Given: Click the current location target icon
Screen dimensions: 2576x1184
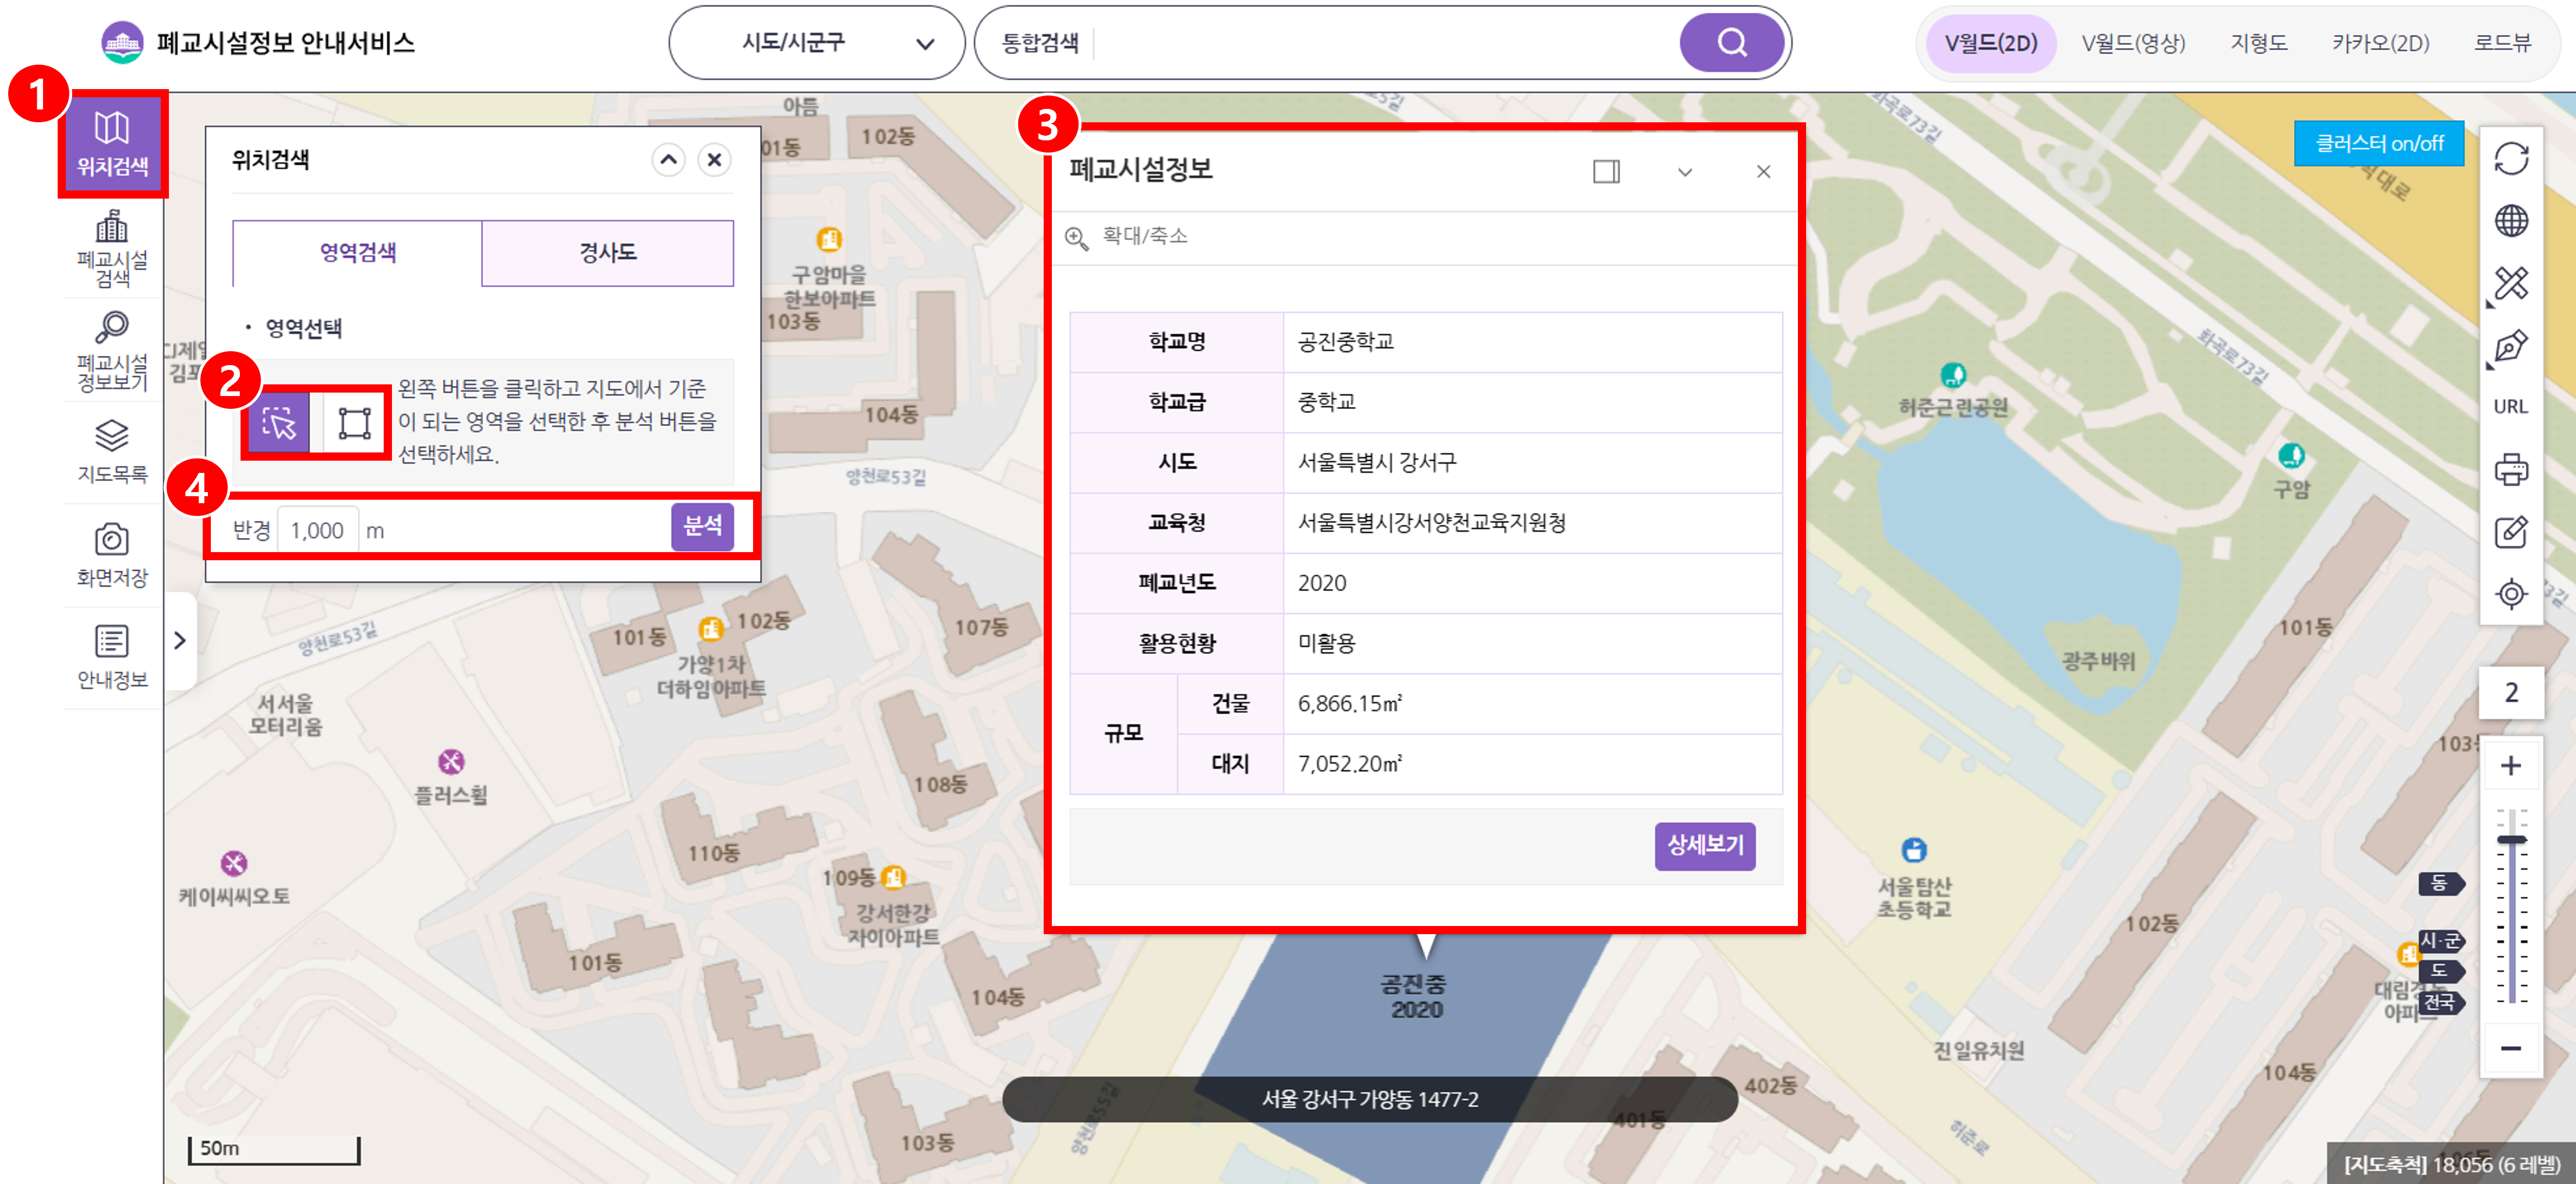Looking at the screenshot, I should point(2511,594).
